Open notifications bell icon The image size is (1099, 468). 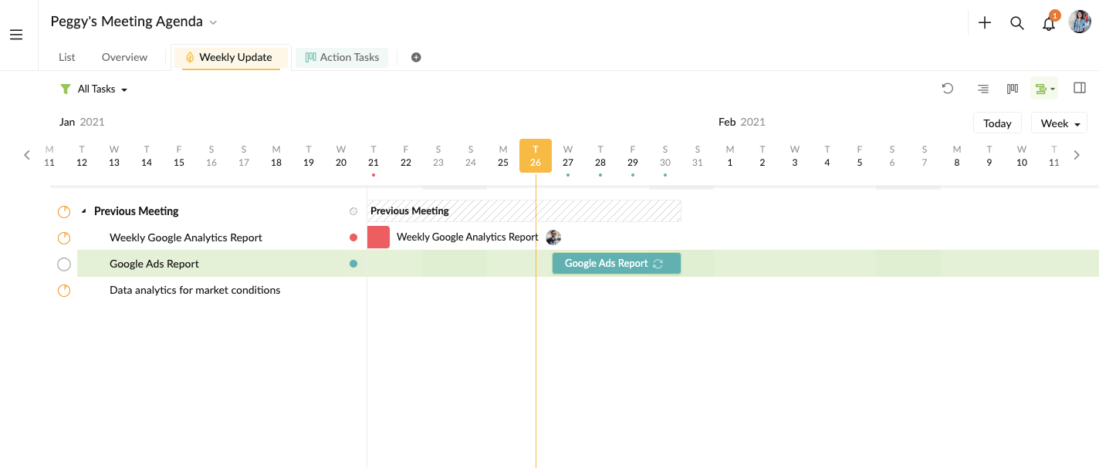pyautogui.click(x=1049, y=23)
